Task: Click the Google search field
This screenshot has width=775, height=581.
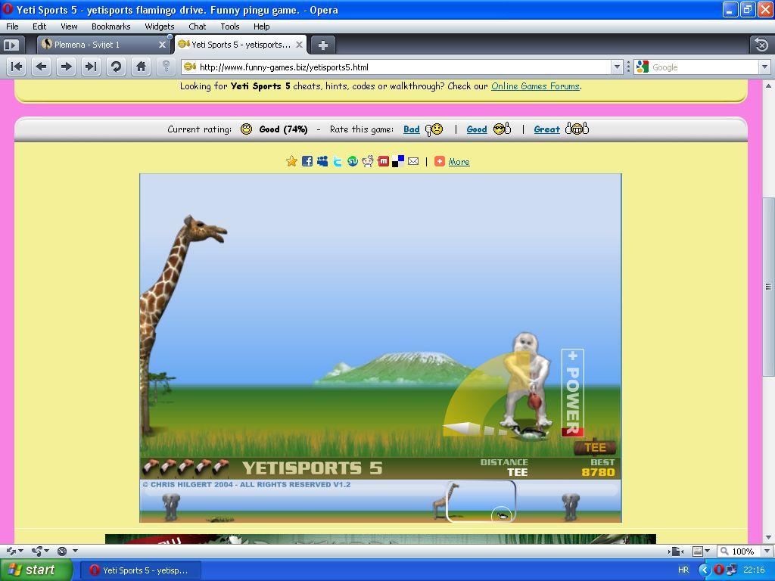Action: point(697,67)
